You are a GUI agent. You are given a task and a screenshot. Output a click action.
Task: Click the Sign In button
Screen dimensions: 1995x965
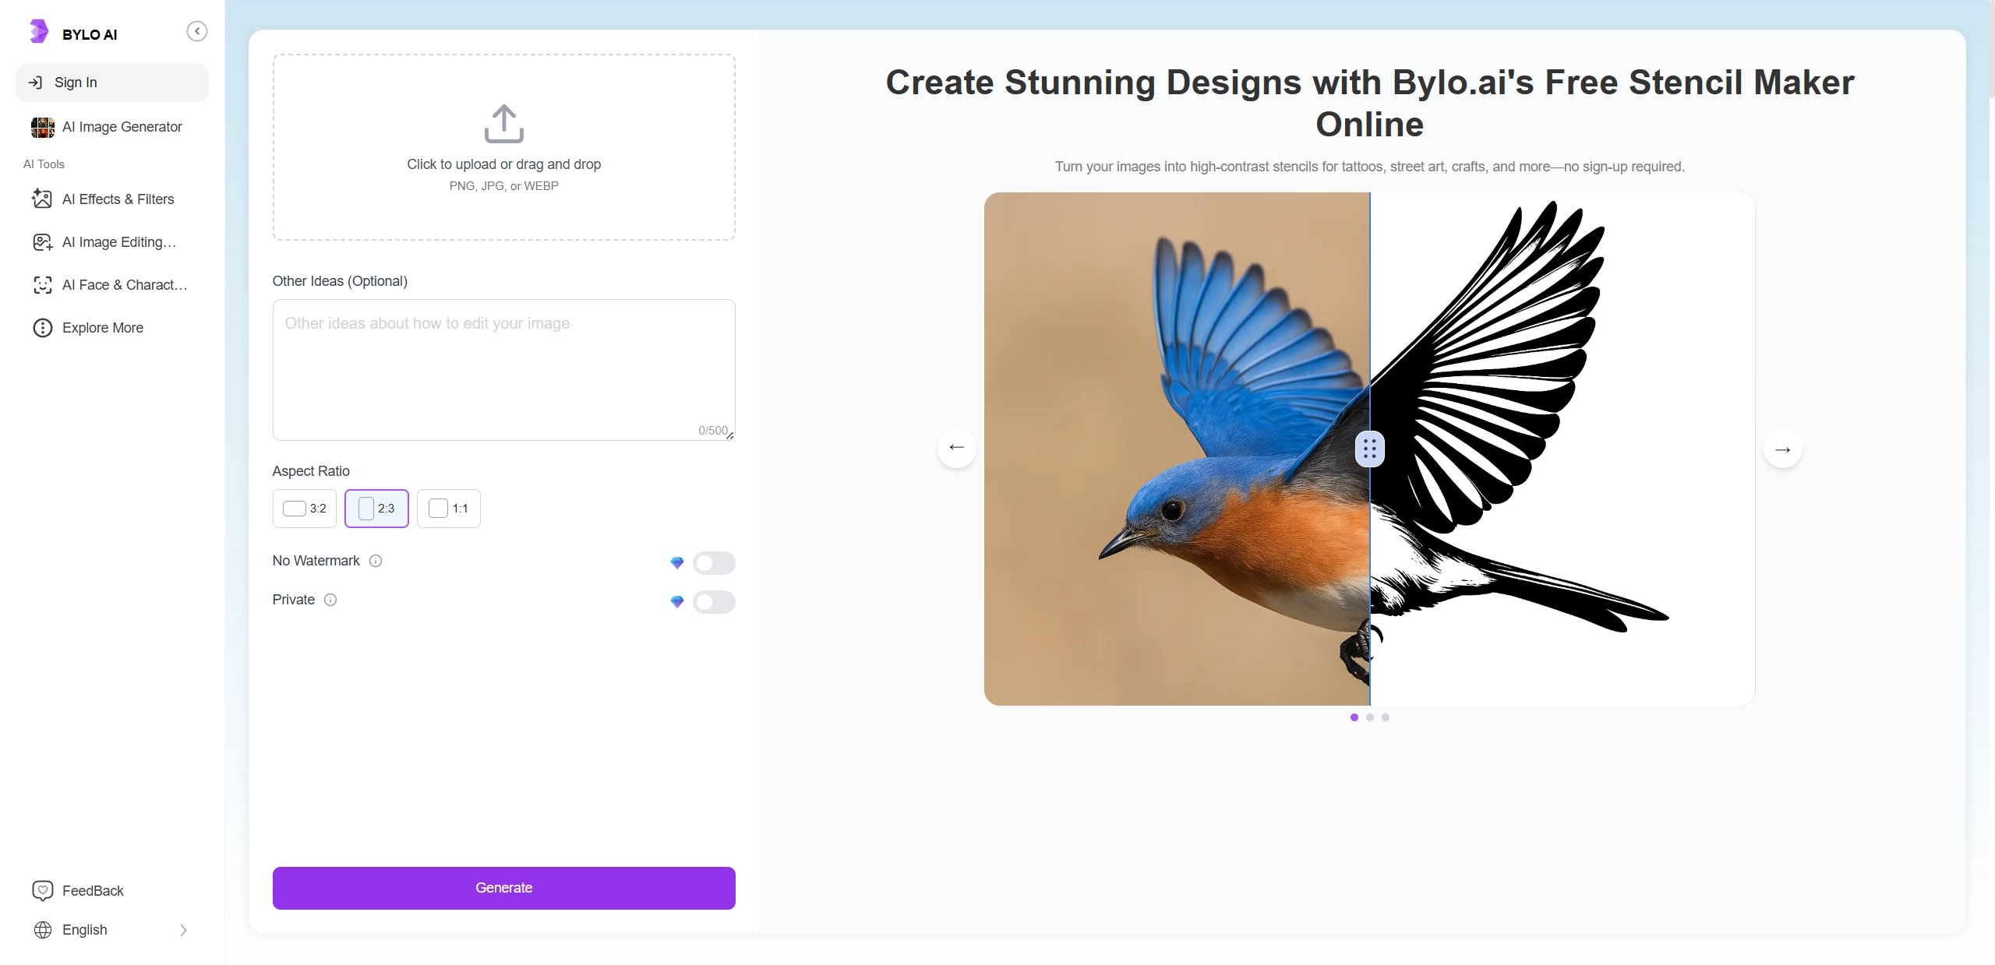click(x=111, y=83)
